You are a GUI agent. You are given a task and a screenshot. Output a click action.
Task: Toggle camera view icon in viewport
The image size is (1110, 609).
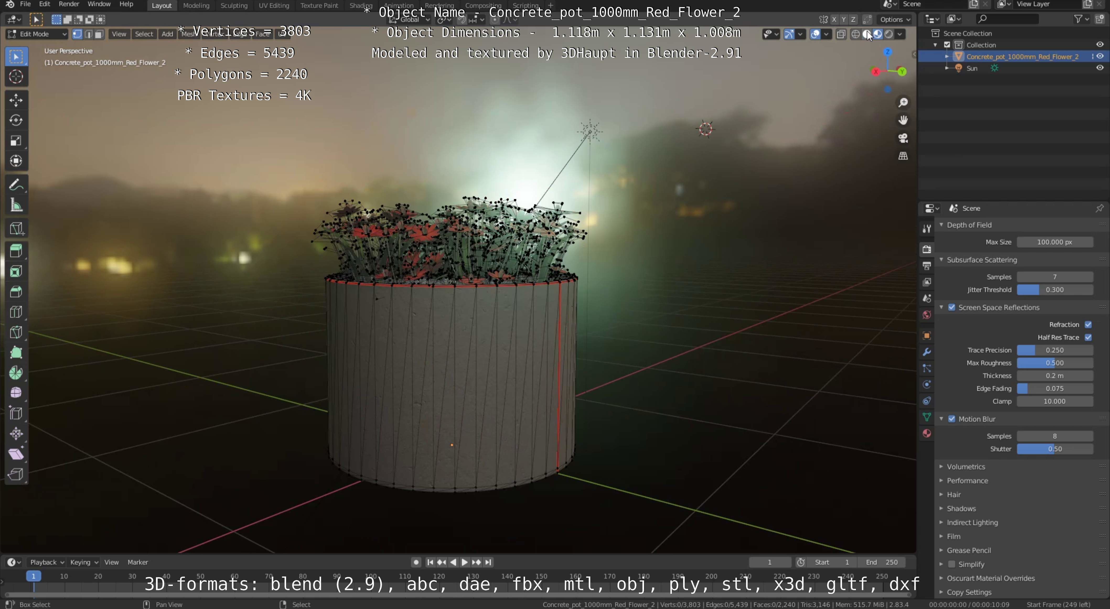(x=903, y=138)
